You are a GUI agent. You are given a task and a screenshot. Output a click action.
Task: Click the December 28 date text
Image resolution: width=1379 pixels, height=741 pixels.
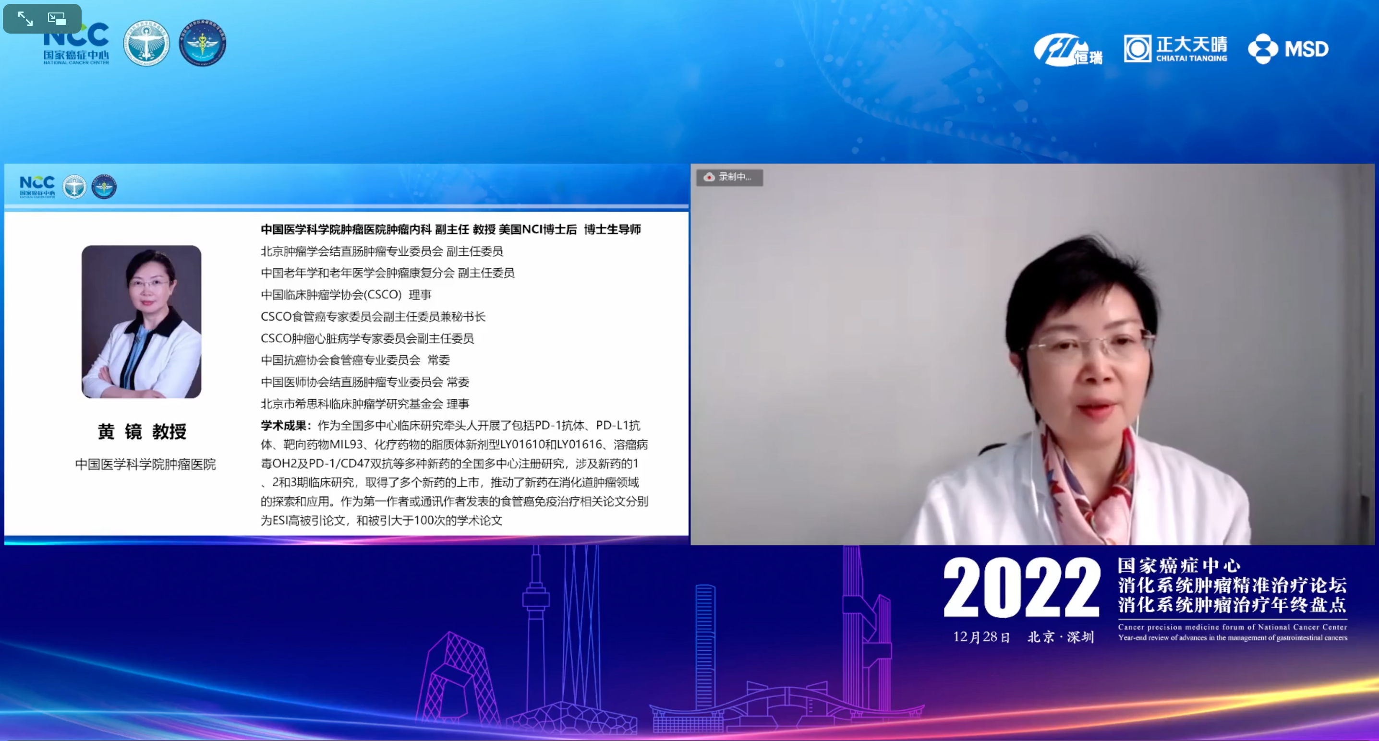[x=981, y=637]
